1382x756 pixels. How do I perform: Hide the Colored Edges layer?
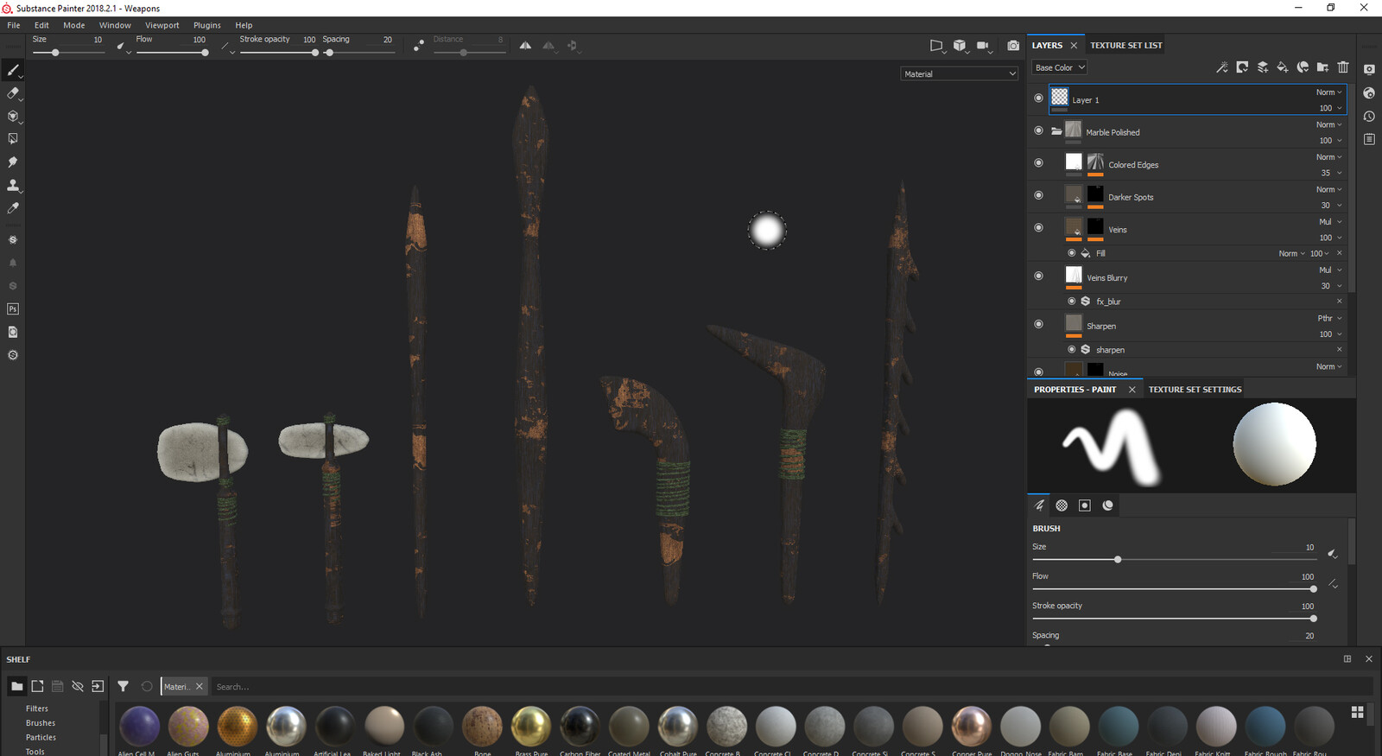coord(1038,162)
